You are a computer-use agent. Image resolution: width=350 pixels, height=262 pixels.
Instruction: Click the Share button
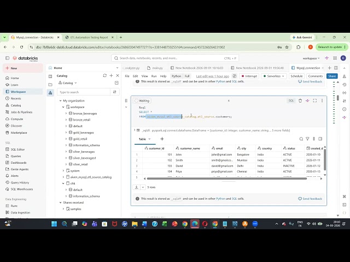(x=332, y=76)
